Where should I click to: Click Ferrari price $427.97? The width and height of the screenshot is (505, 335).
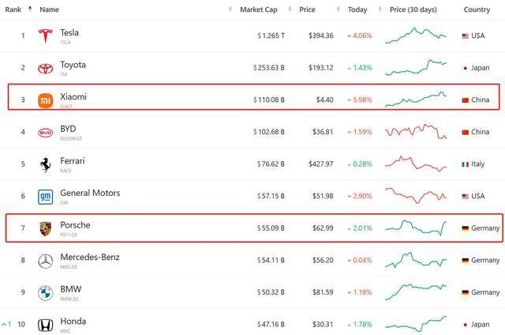tap(321, 164)
